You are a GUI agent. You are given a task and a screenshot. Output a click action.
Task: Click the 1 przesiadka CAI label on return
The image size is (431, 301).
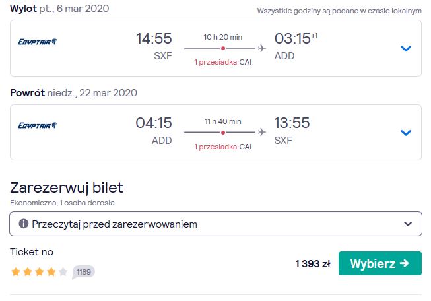click(223, 147)
